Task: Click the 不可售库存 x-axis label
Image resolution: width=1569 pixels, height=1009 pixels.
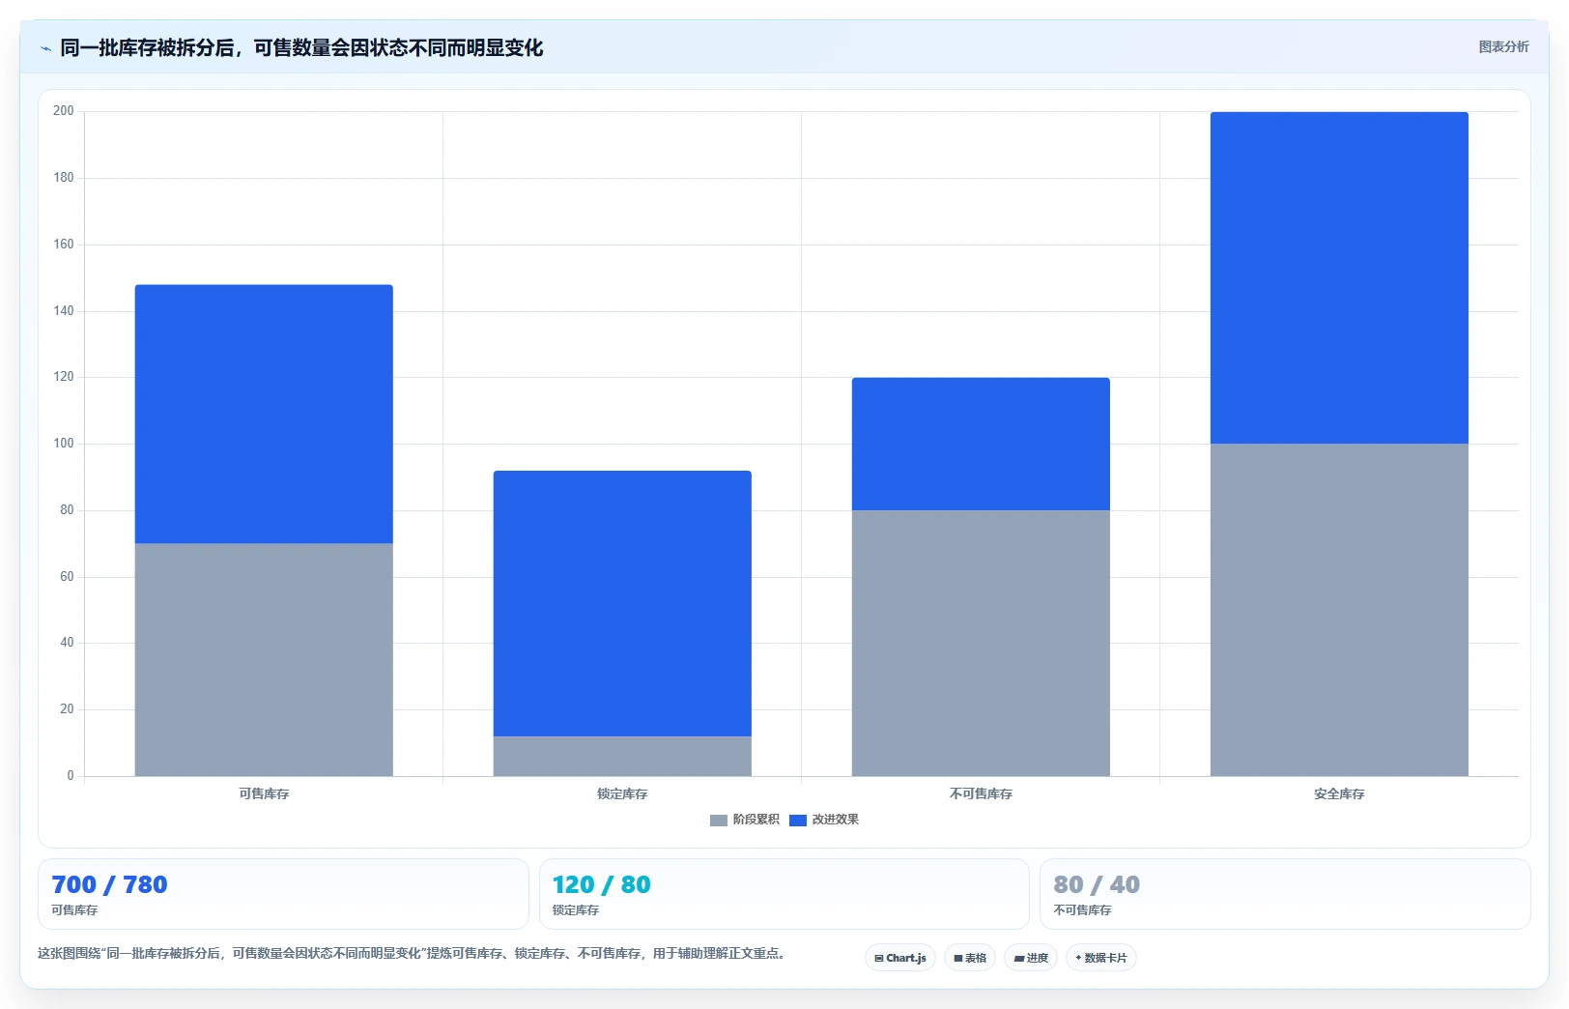Action: 981,793
